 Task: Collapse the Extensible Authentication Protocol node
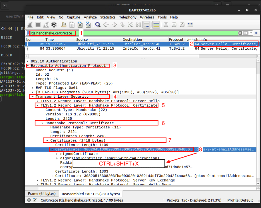pos(28,66)
